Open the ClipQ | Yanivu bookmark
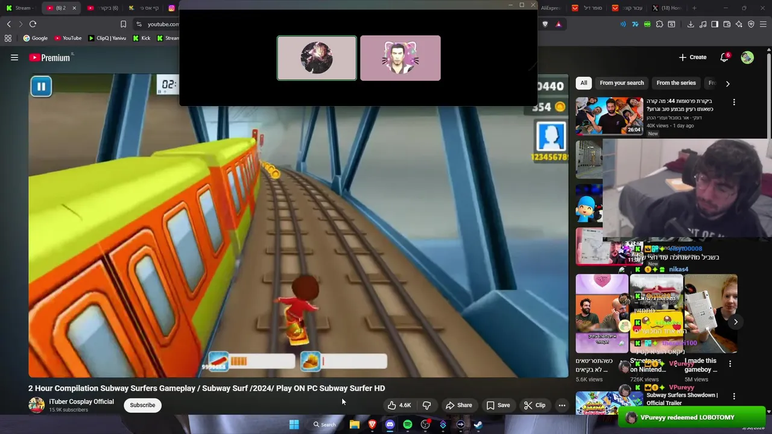This screenshot has height=434, width=772. pyautogui.click(x=107, y=38)
